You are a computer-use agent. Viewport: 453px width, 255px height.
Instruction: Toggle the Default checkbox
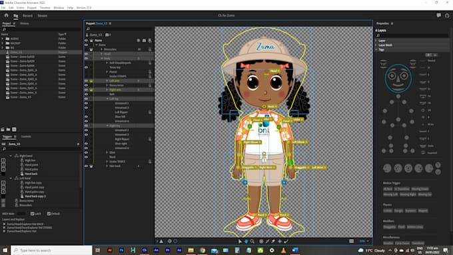point(49,214)
